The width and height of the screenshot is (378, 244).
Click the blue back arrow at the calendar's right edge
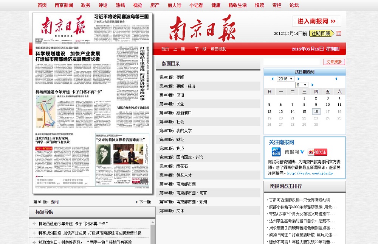(x=336, y=79)
